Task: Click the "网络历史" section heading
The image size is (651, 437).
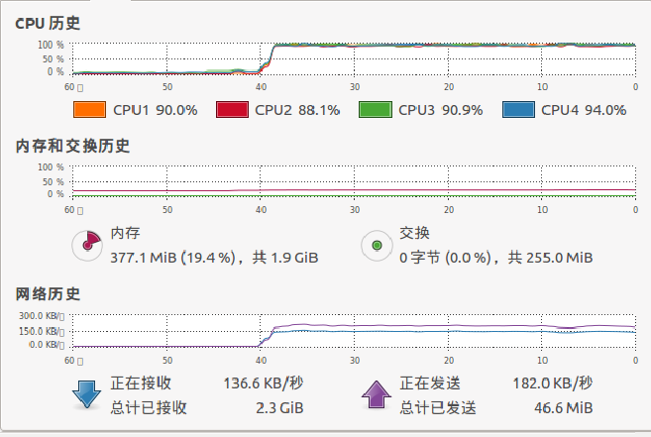Action: pyautogui.click(x=48, y=293)
